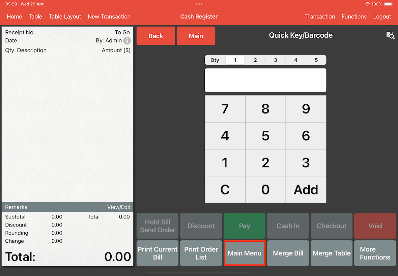
Task: Logout from the cash register
Action: pos(382,17)
